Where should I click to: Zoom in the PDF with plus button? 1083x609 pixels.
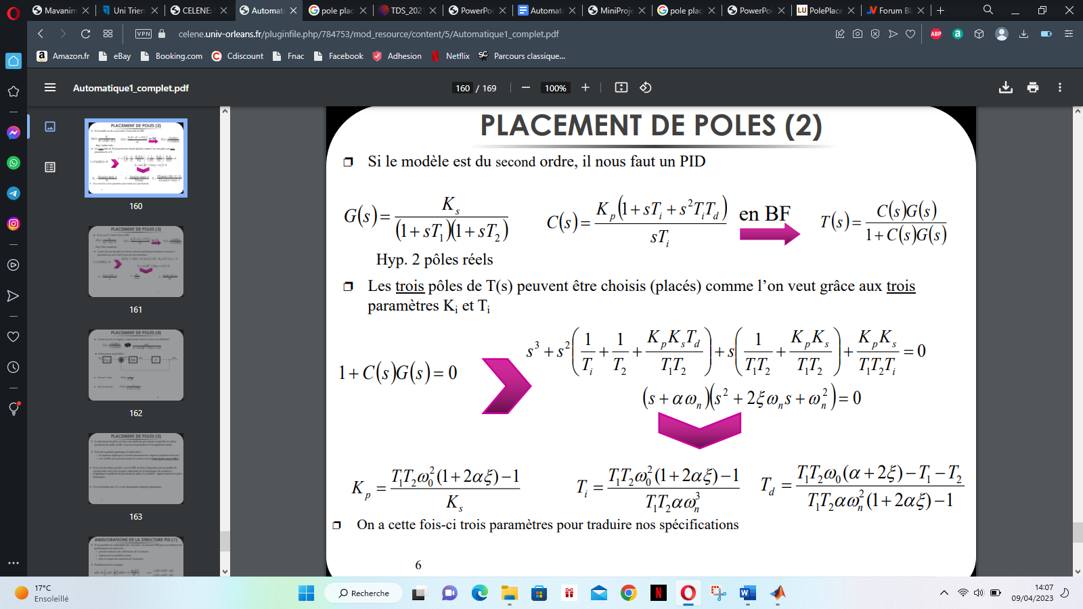click(585, 87)
